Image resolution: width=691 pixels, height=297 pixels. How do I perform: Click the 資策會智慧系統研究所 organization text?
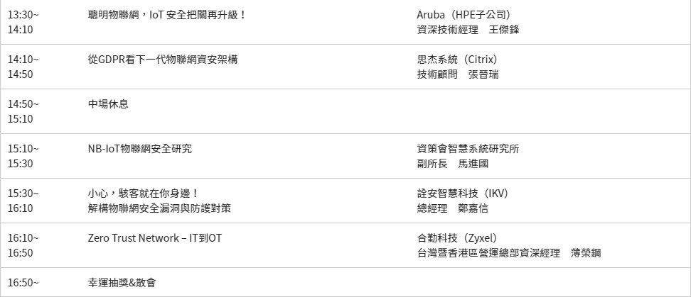point(468,149)
